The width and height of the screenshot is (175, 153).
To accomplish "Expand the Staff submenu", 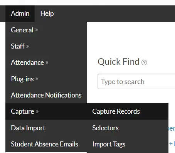I will pos(46,46).
